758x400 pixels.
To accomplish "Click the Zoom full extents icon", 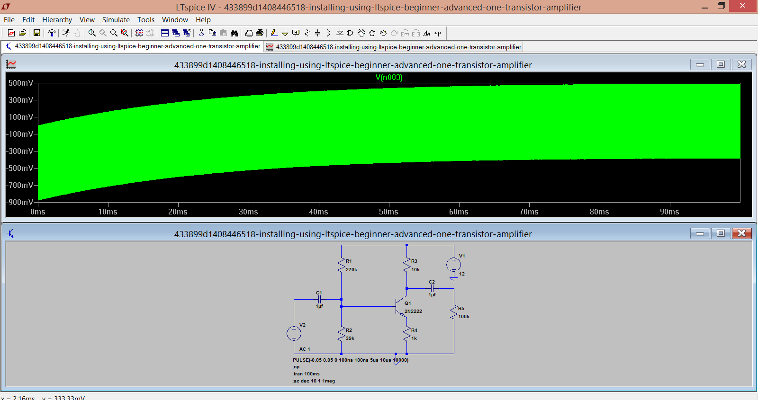I will pyautogui.click(x=125, y=33).
